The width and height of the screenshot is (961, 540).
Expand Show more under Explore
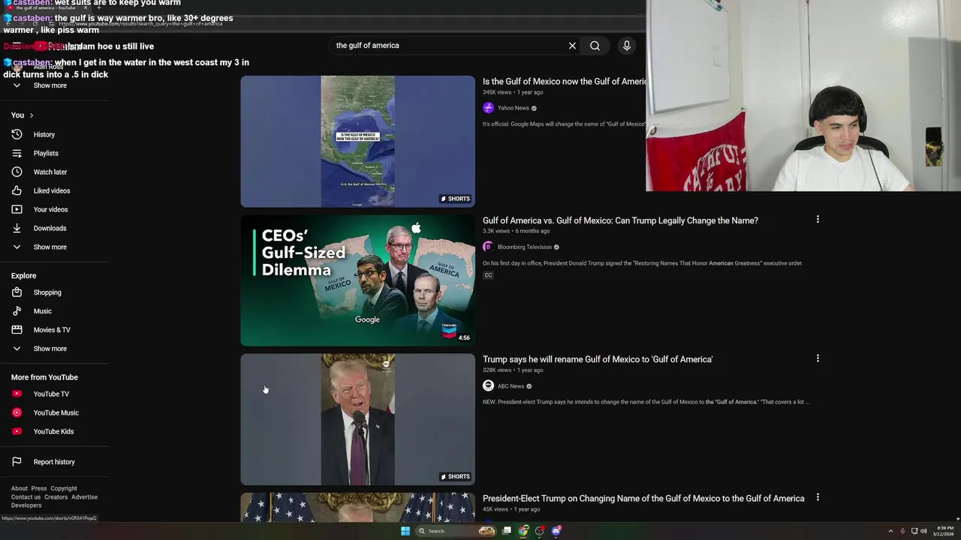(50, 349)
